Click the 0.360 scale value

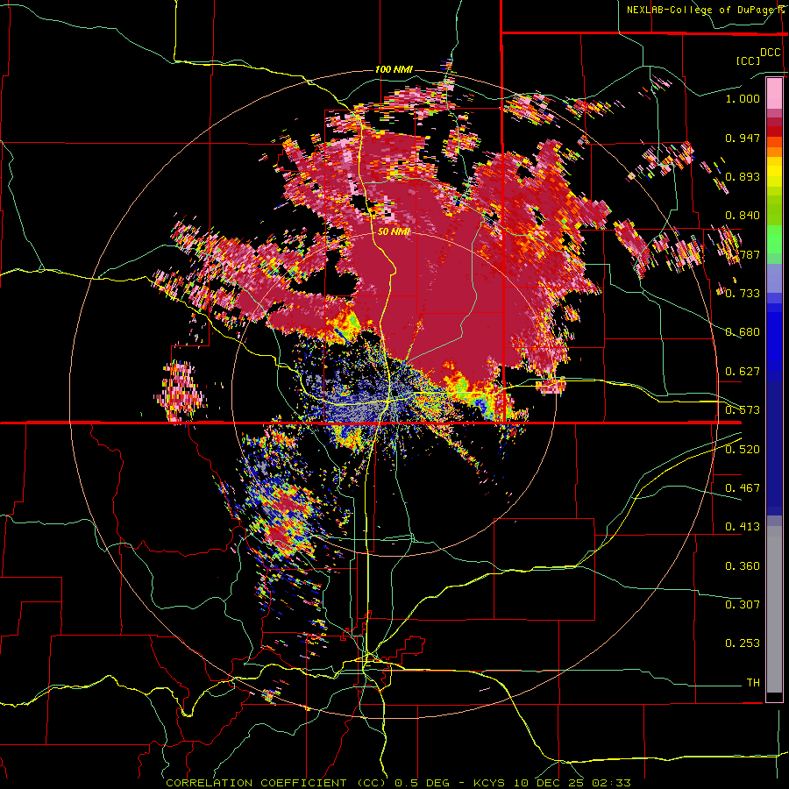[743, 566]
